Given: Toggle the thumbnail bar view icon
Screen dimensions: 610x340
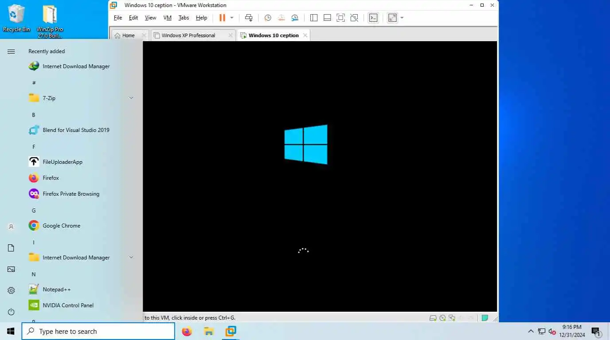Looking at the screenshot, I should click(327, 18).
